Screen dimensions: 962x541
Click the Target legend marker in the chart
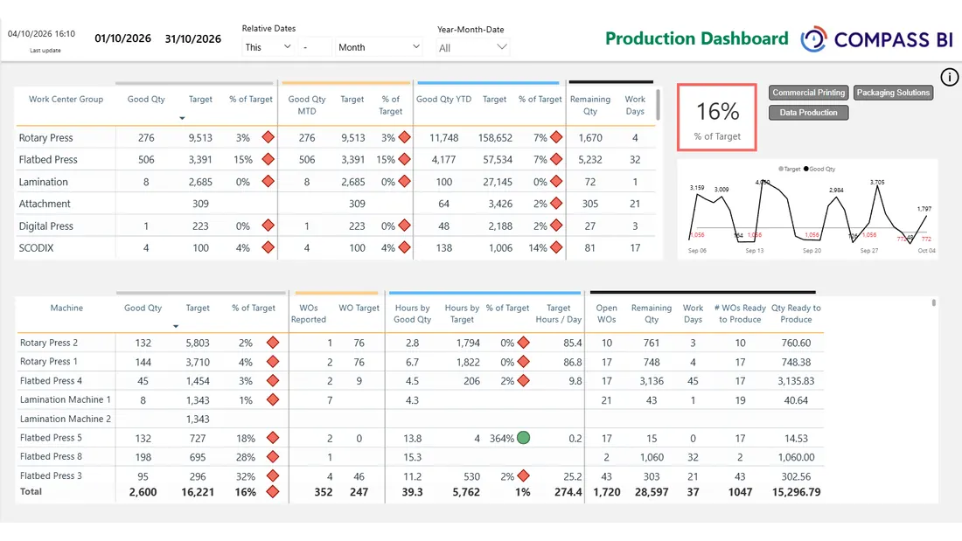click(x=781, y=169)
